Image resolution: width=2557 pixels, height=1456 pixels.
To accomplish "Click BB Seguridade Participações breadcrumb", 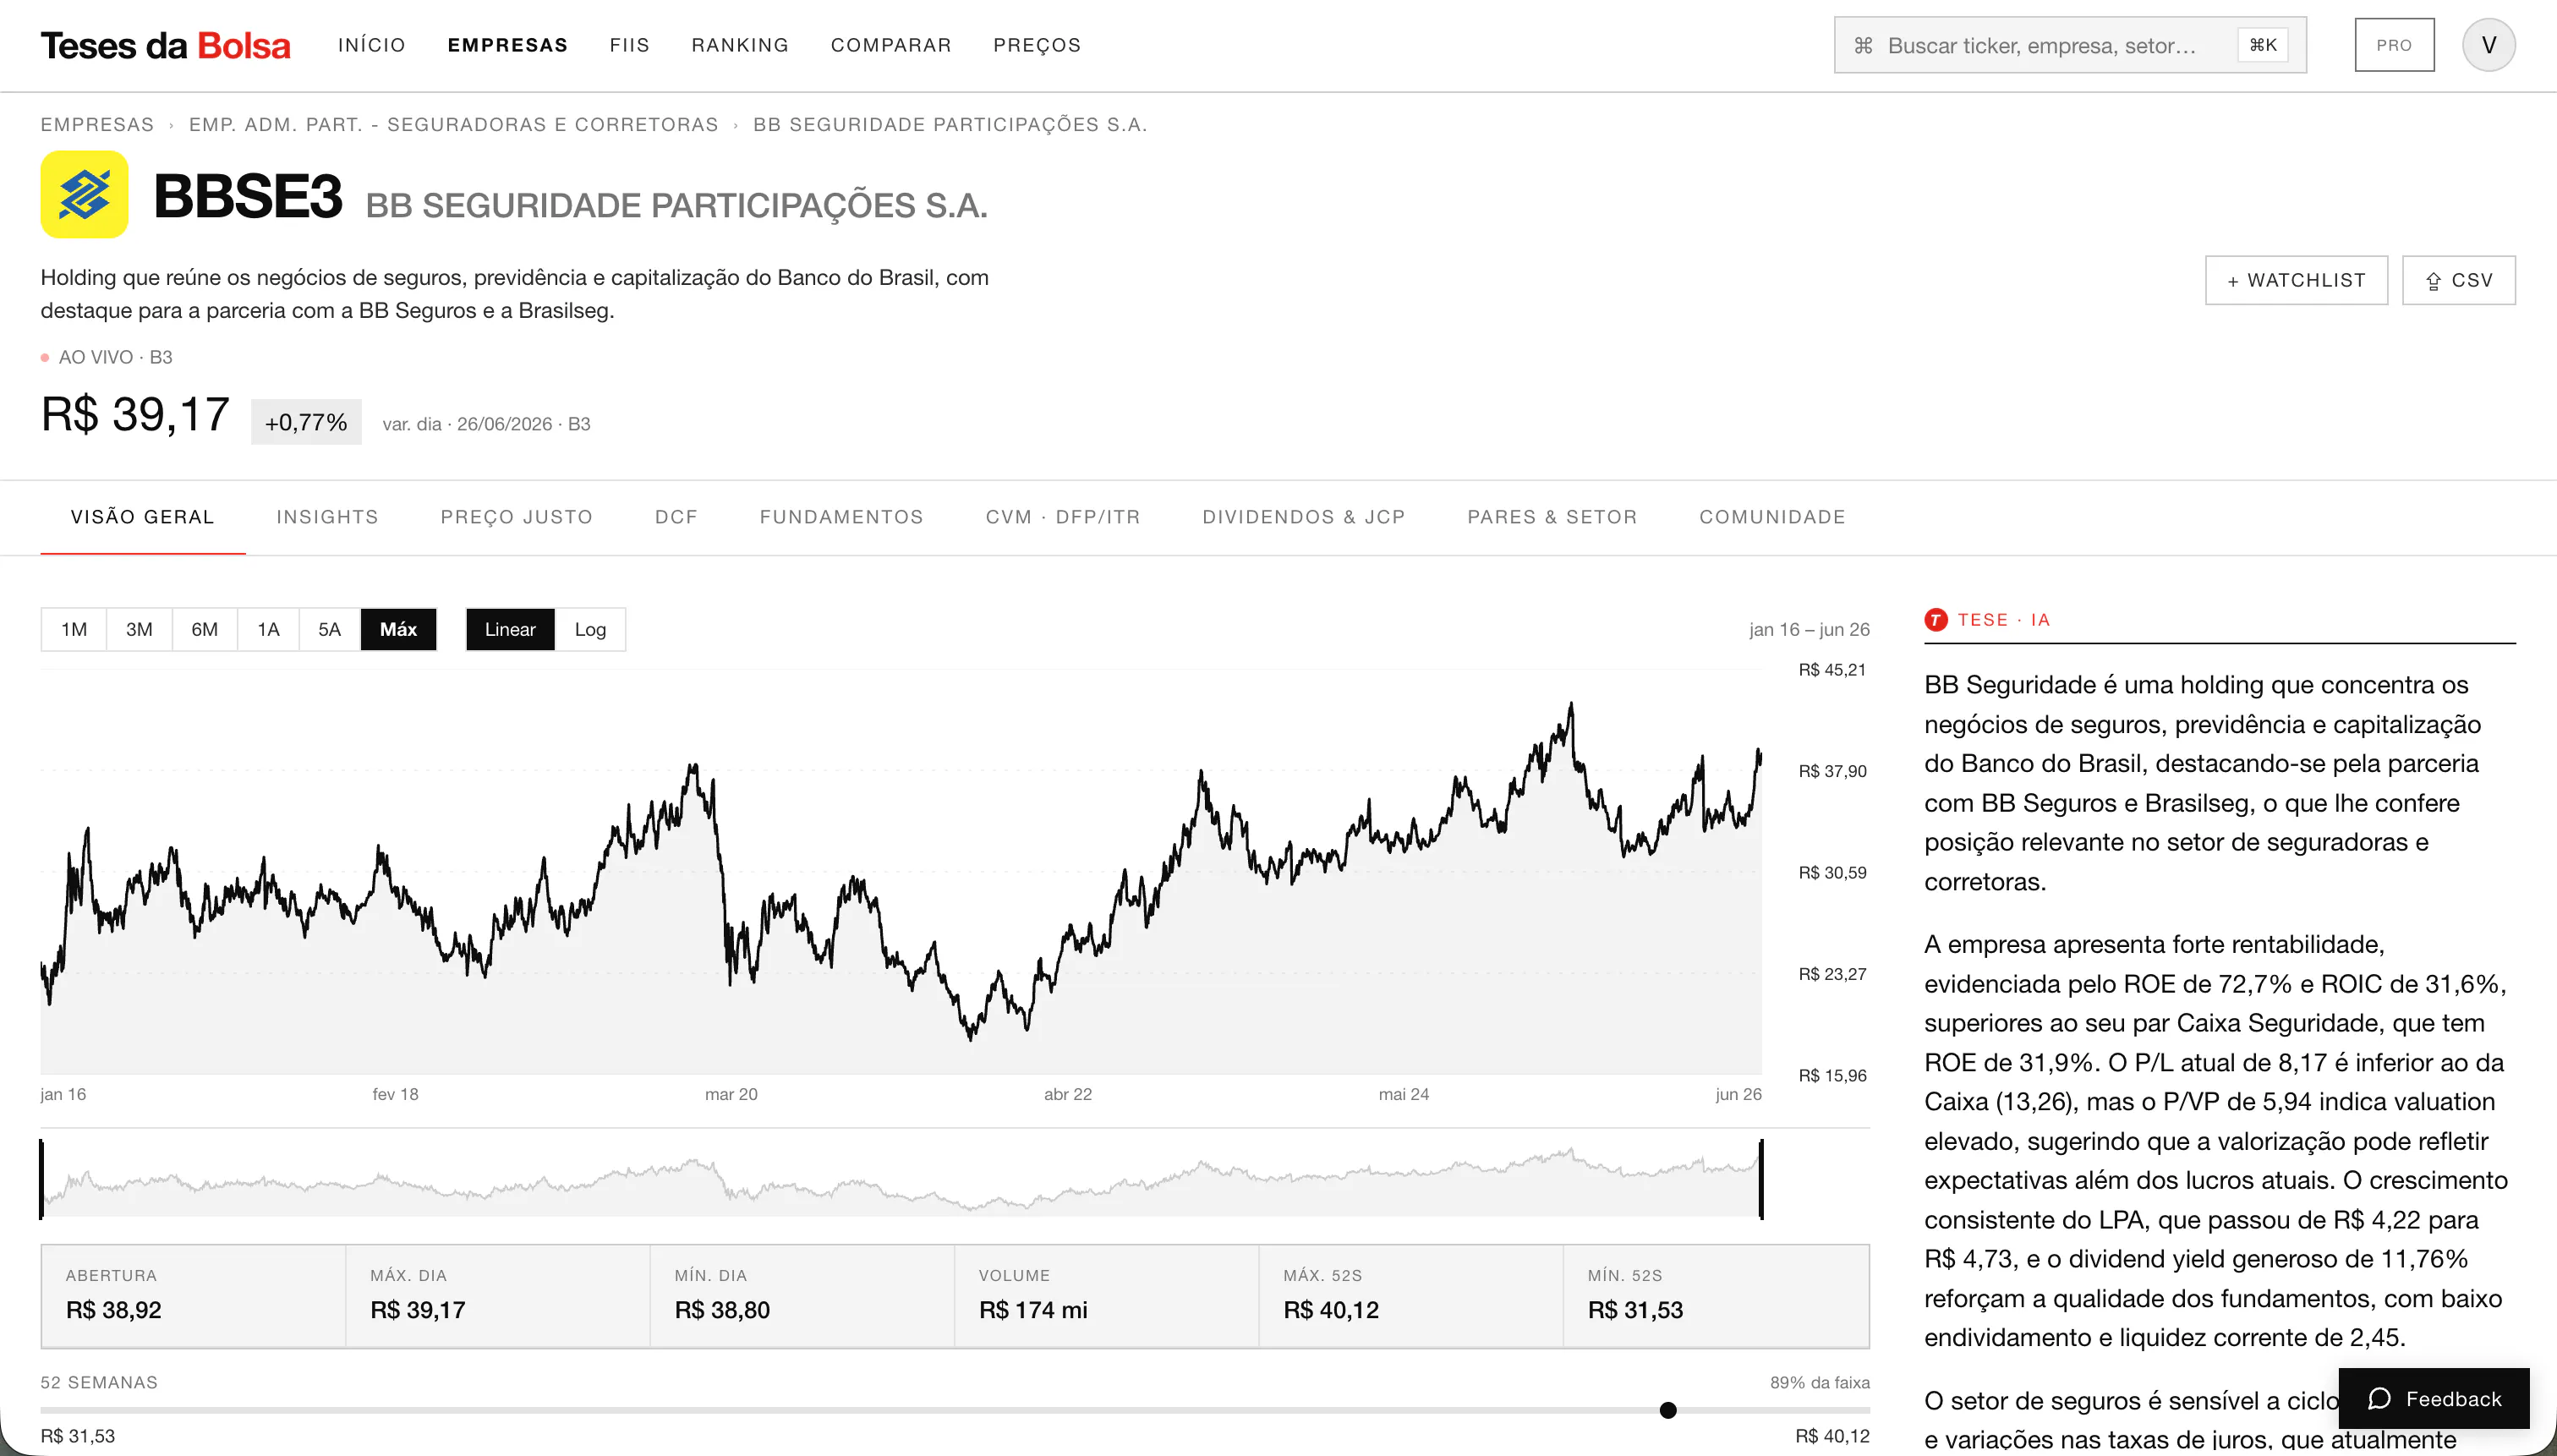I will click(950, 124).
